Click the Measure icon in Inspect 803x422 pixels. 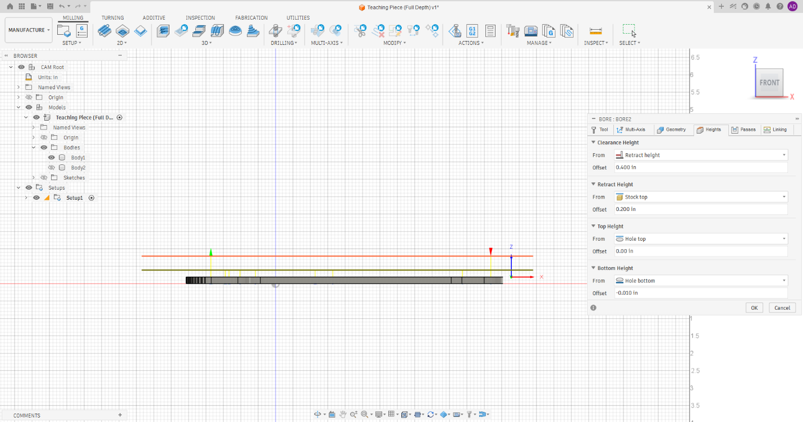pos(595,31)
